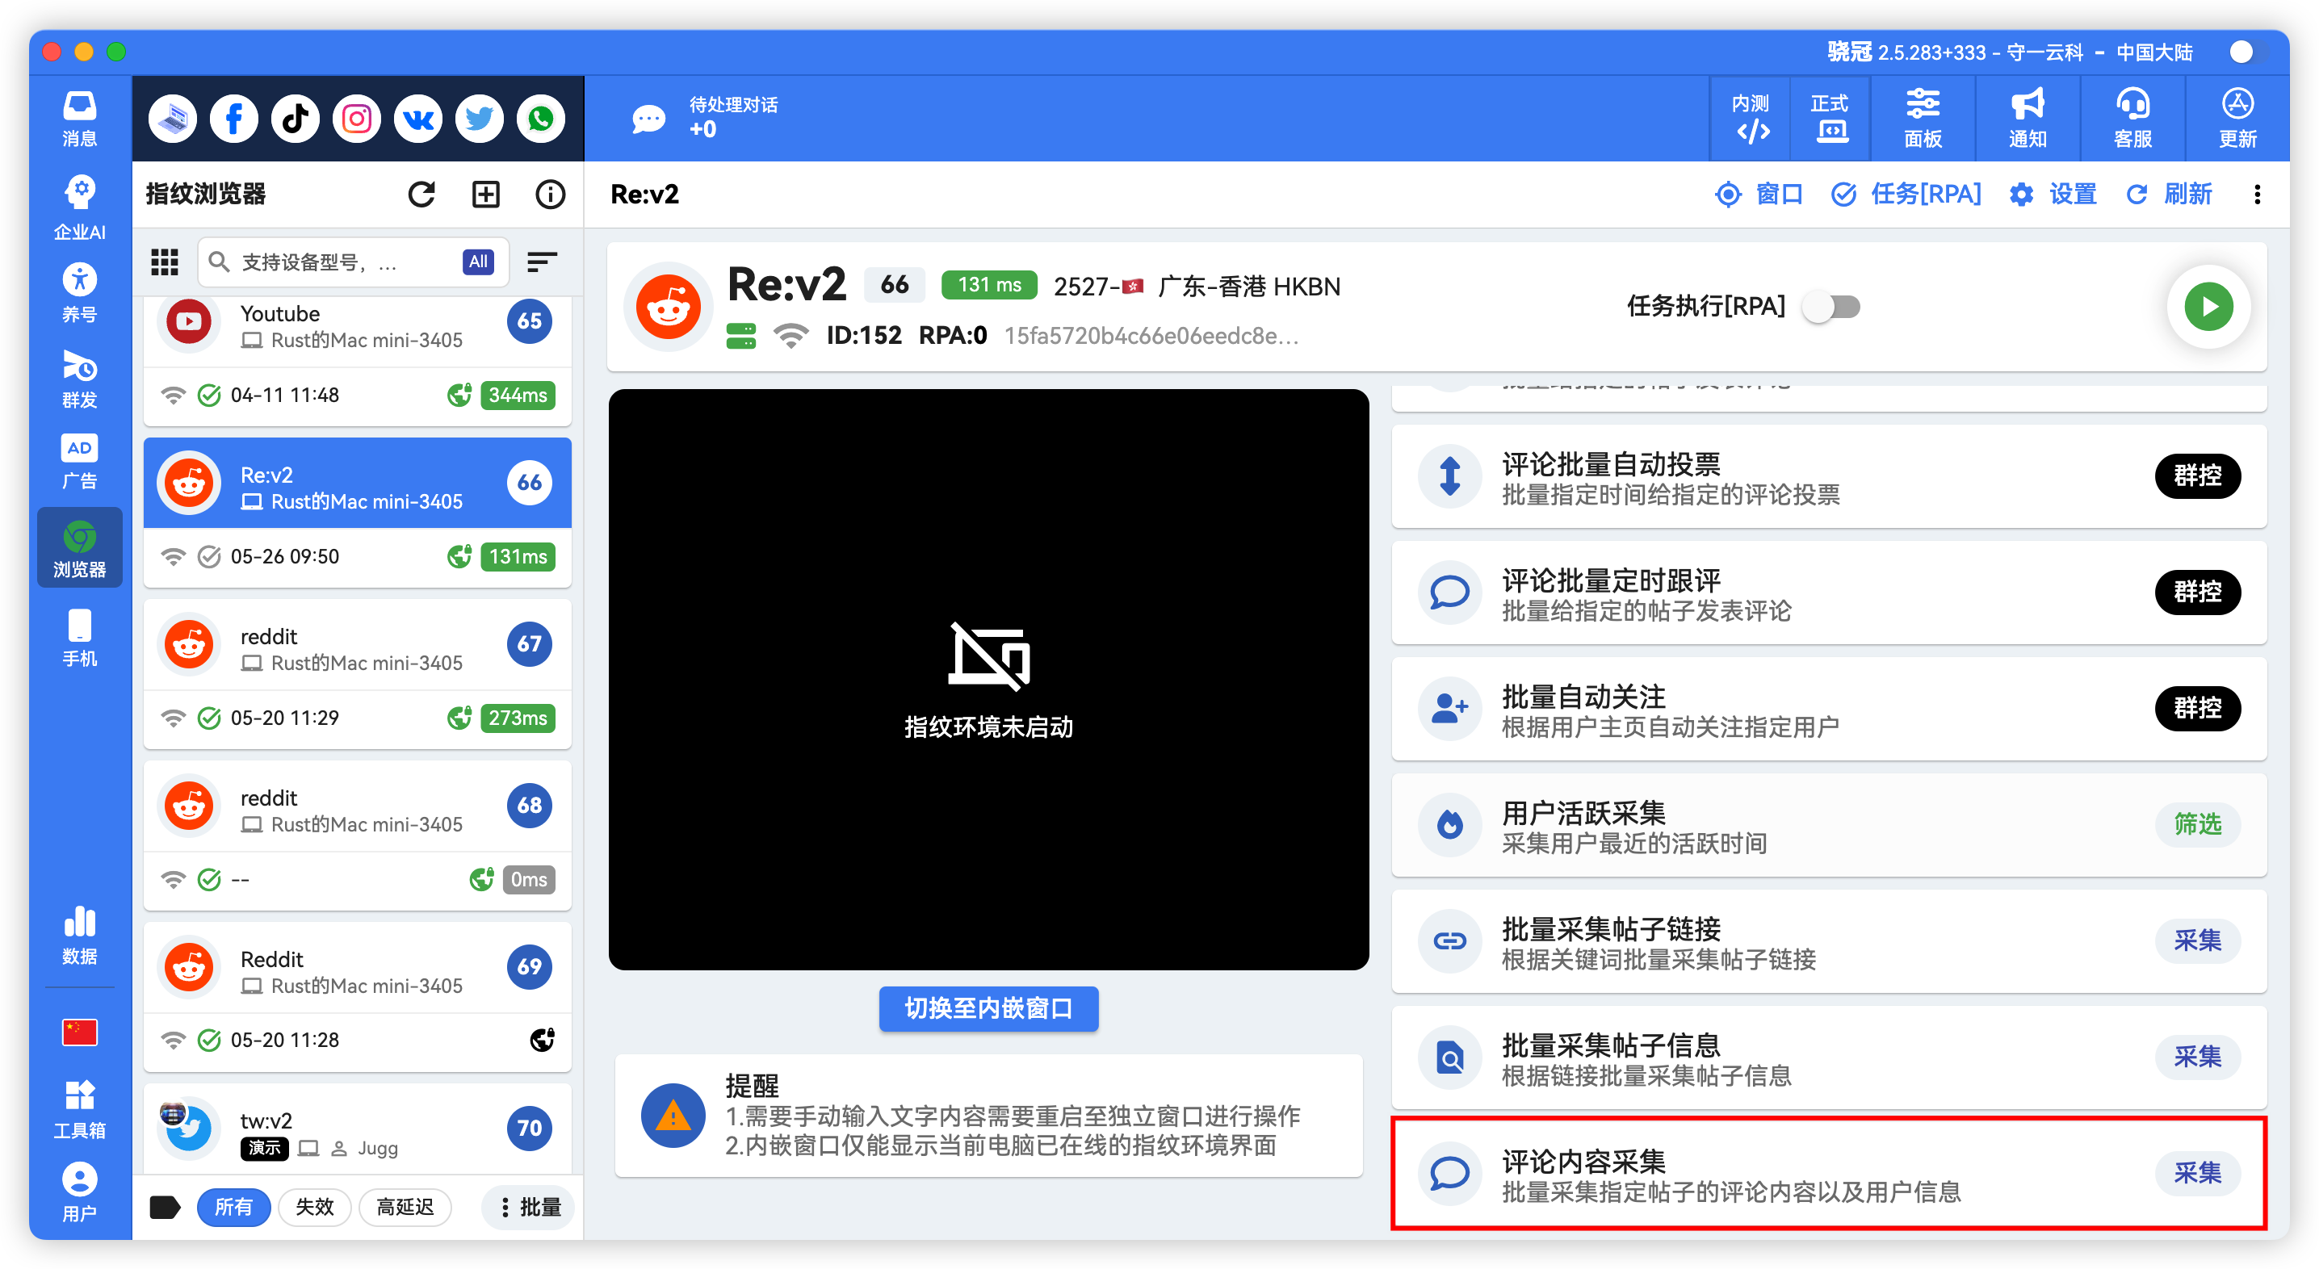Viewport: 2319px width, 1269px height.
Task: Start the Re:v2 environment with play button
Action: [x=2208, y=307]
